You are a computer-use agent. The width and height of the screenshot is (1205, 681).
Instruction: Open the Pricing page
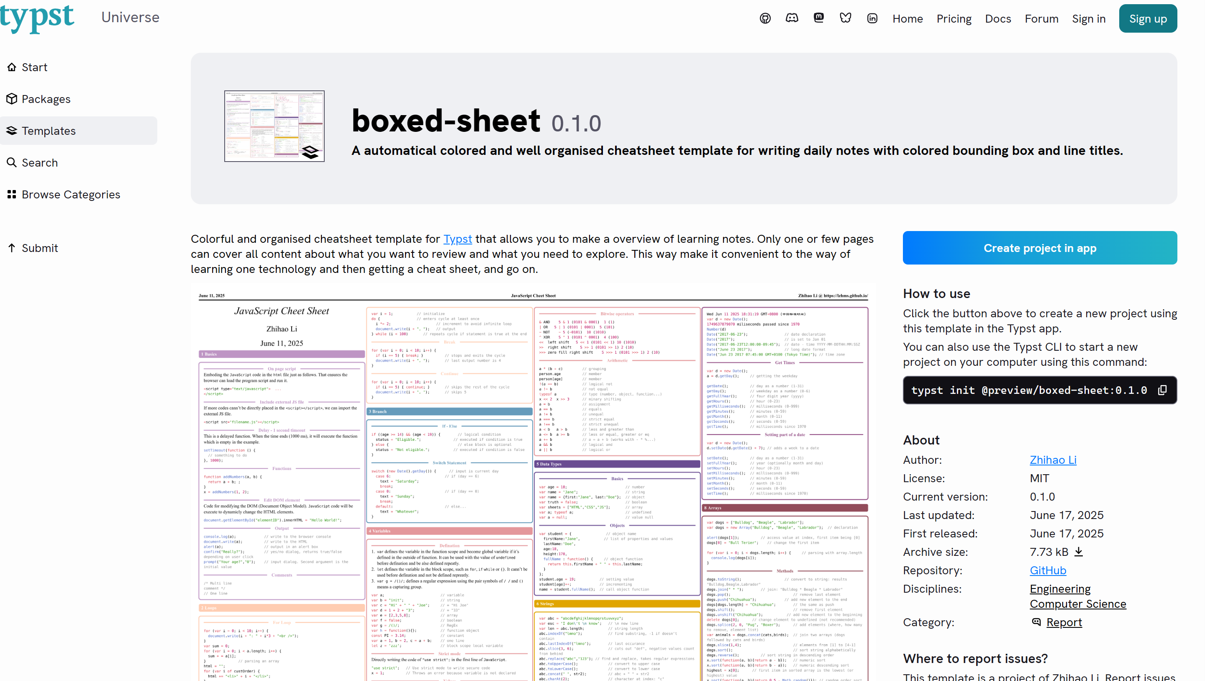[x=954, y=19]
